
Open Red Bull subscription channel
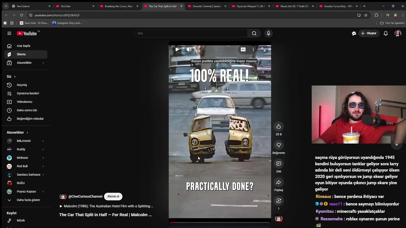(26, 166)
